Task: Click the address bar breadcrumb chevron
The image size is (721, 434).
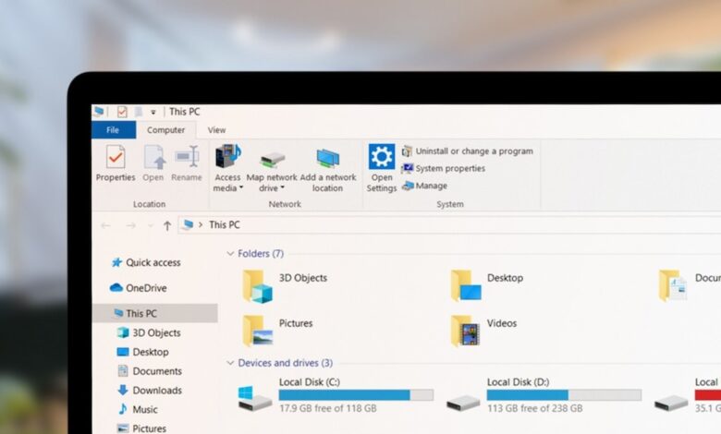Action: pos(201,225)
